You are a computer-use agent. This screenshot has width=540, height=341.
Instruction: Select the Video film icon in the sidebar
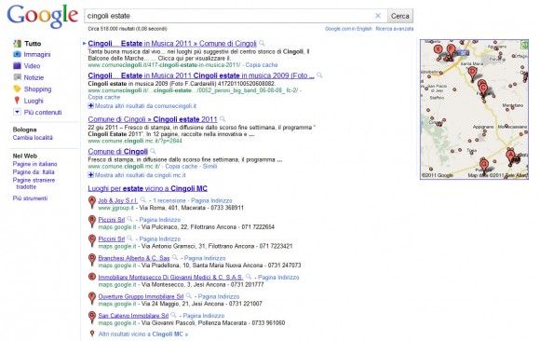pos(17,65)
